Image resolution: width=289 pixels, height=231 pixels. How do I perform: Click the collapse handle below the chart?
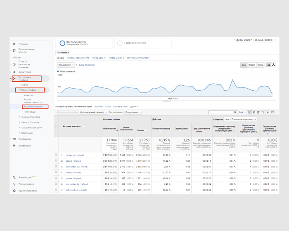click(166, 101)
